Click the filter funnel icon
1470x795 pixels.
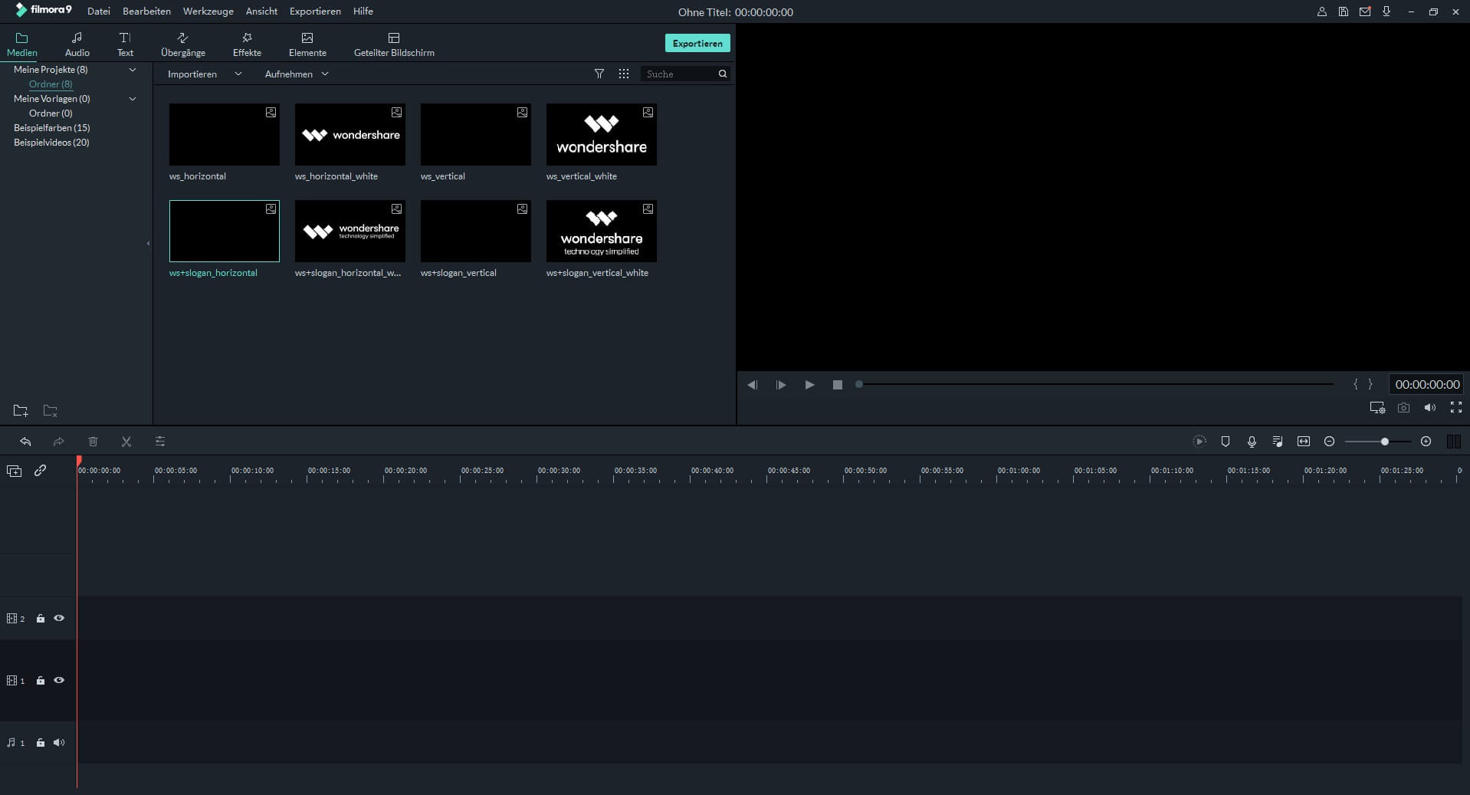[599, 74]
